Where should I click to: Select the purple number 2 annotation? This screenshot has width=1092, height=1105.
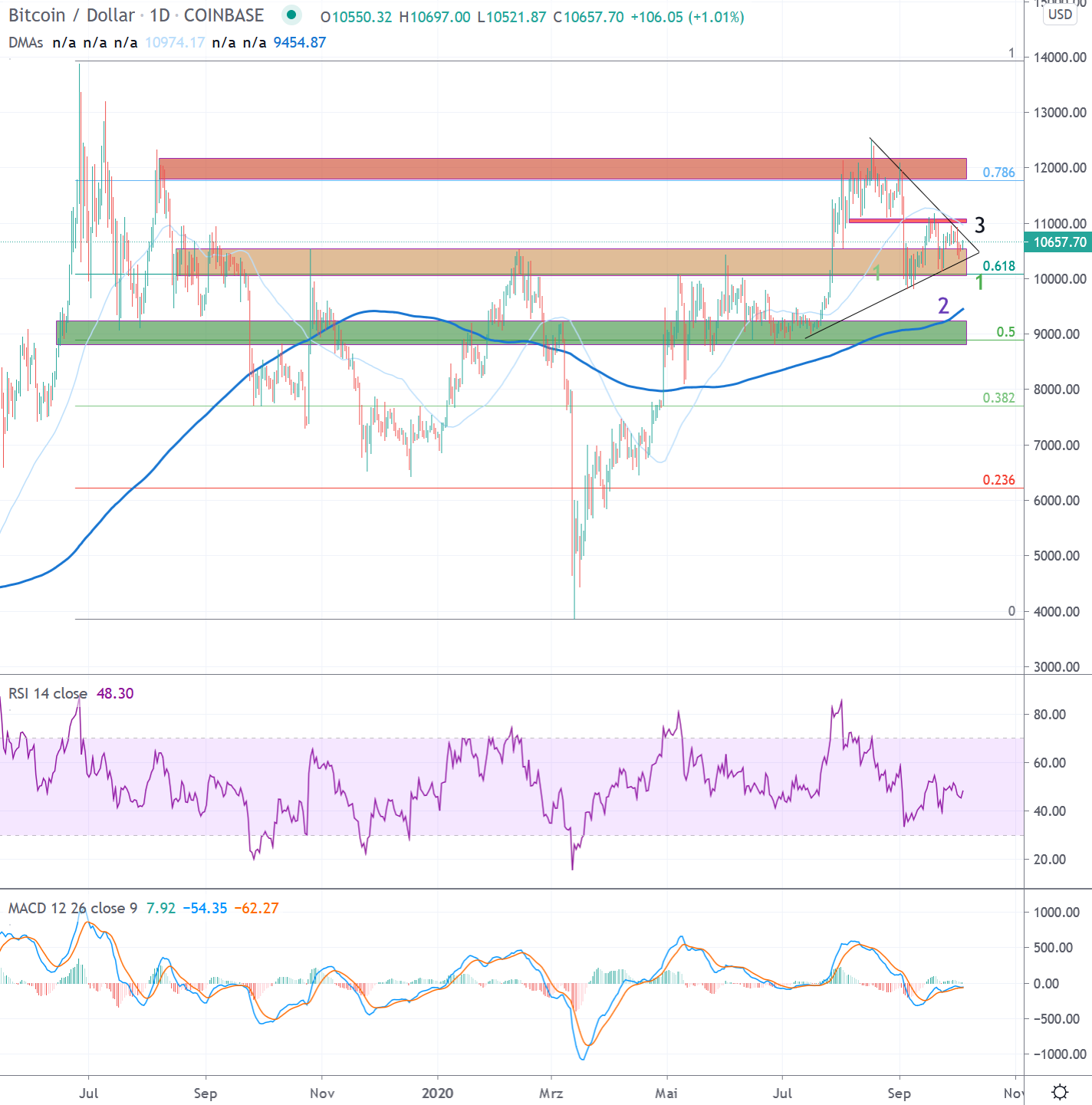(x=943, y=306)
